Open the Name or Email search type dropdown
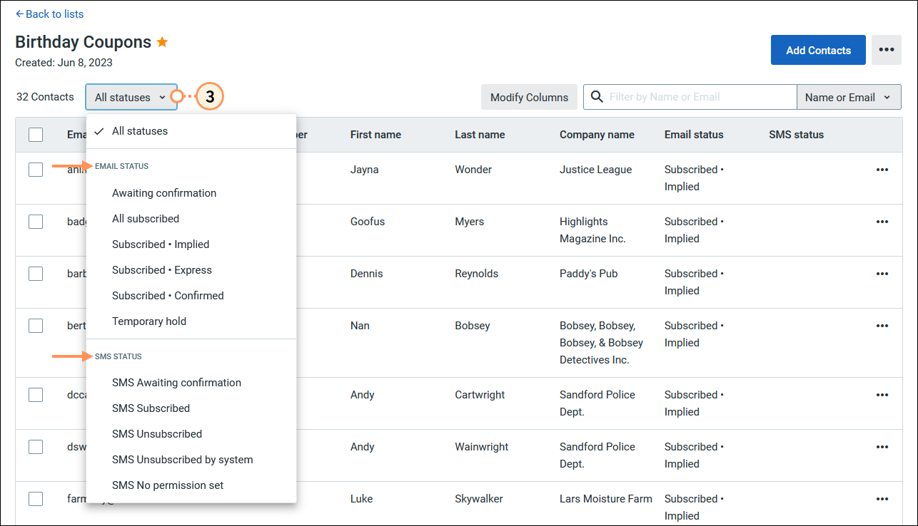This screenshot has height=526, width=918. point(849,97)
